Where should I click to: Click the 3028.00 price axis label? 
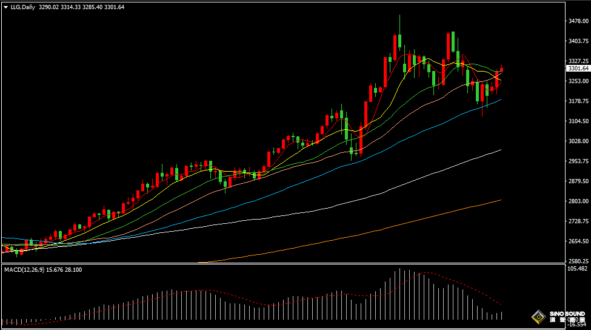coord(579,141)
